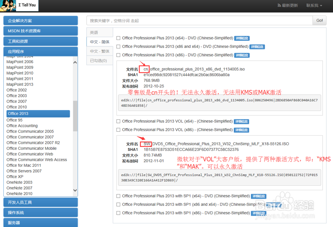Check Office 2013 with SP1 (x86 and x64) DVD
The width and height of the screenshot is (333, 227).
pos(118,204)
